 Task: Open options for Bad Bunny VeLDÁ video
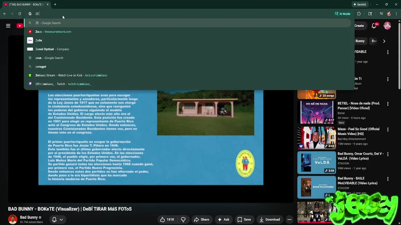tap(388, 154)
